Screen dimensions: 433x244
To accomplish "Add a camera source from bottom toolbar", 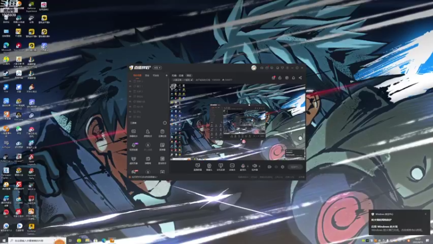I will point(209,167).
